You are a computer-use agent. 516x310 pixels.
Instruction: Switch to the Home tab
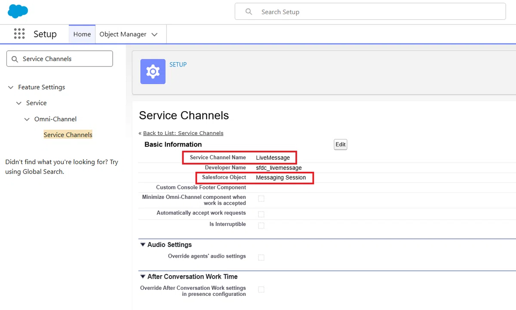(x=82, y=34)
